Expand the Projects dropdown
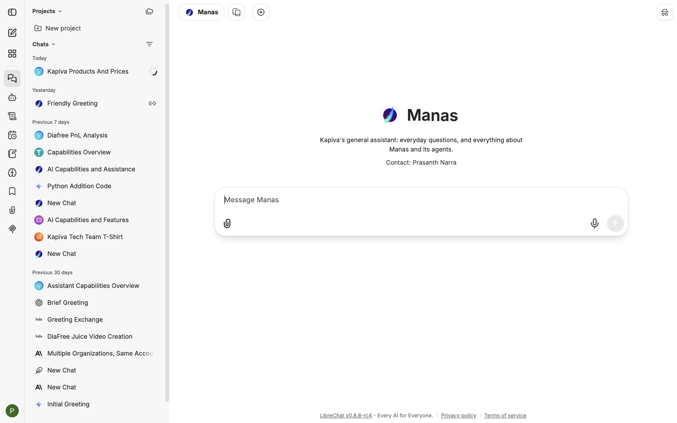Viewport: 677px width, 423px height. click(47, 11)
